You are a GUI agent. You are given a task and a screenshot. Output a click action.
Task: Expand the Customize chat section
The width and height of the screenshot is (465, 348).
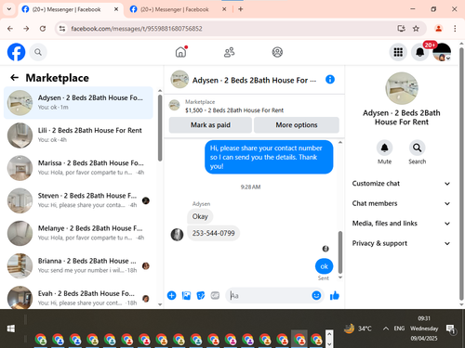click(401, 184)
